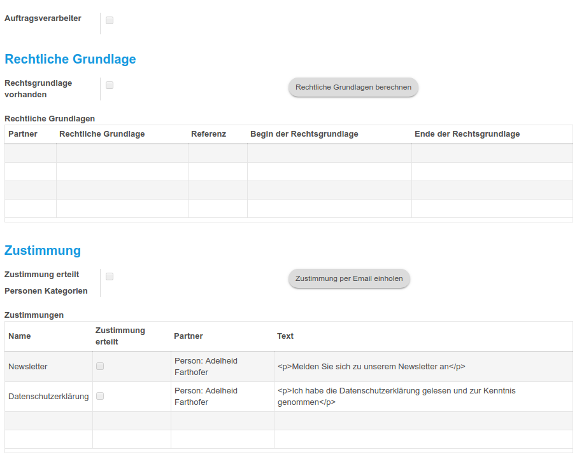The height and width of the screenshot is (457, 577).
Task: Select the Newsletter row name cell
Action: point(48,367)
